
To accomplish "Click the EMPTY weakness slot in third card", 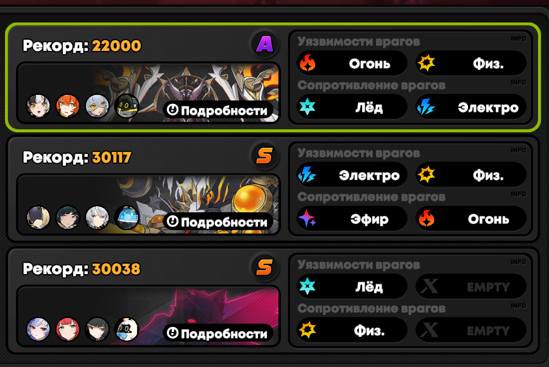I will (471, 287).
